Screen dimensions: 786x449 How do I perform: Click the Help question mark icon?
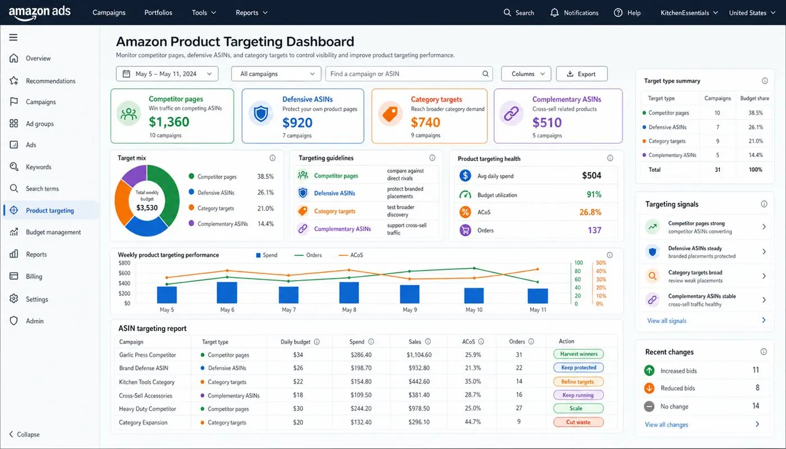(618, 12)
